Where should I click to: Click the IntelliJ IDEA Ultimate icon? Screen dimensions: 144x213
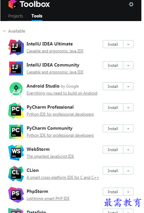coord(16,47)
